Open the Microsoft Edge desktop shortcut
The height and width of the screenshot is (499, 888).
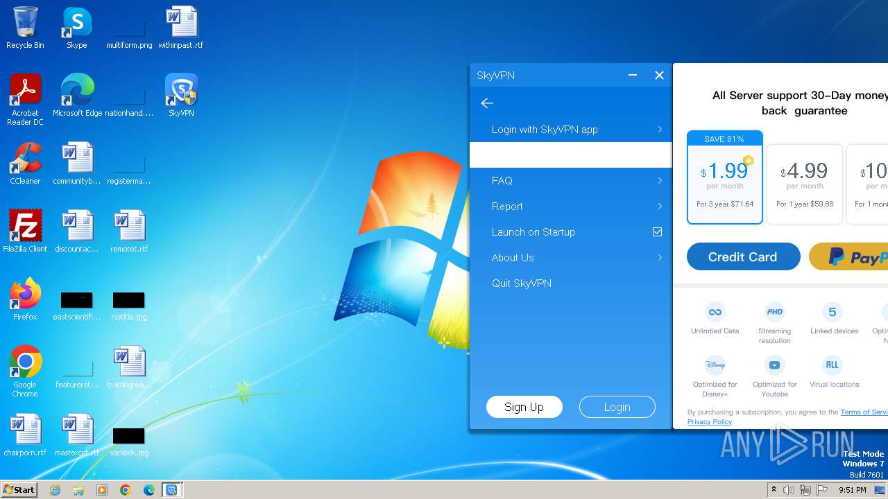click(x=77, y=96)
